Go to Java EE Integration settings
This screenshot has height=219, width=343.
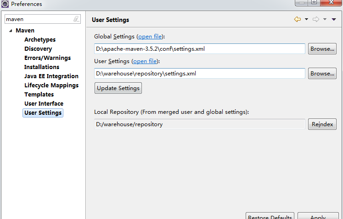[51, 76]
